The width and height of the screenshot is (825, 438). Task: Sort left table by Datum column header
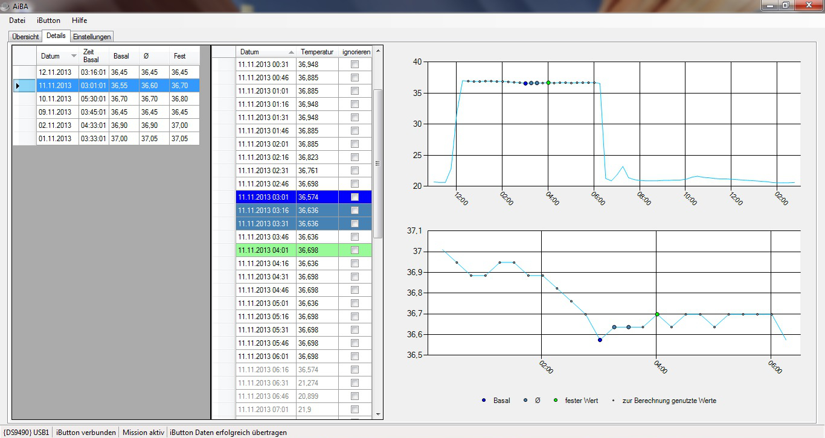coord(57,56)
